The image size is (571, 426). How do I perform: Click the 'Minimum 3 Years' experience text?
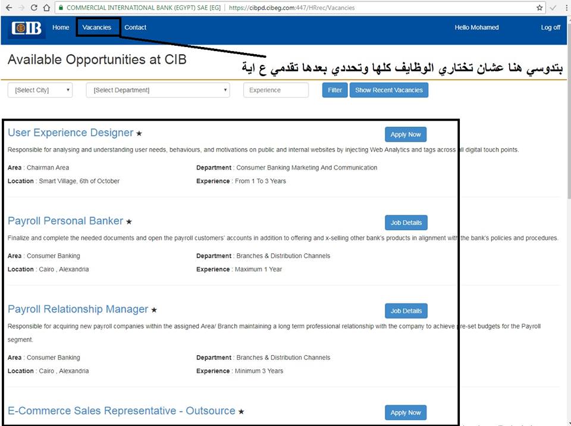[259, 371]
